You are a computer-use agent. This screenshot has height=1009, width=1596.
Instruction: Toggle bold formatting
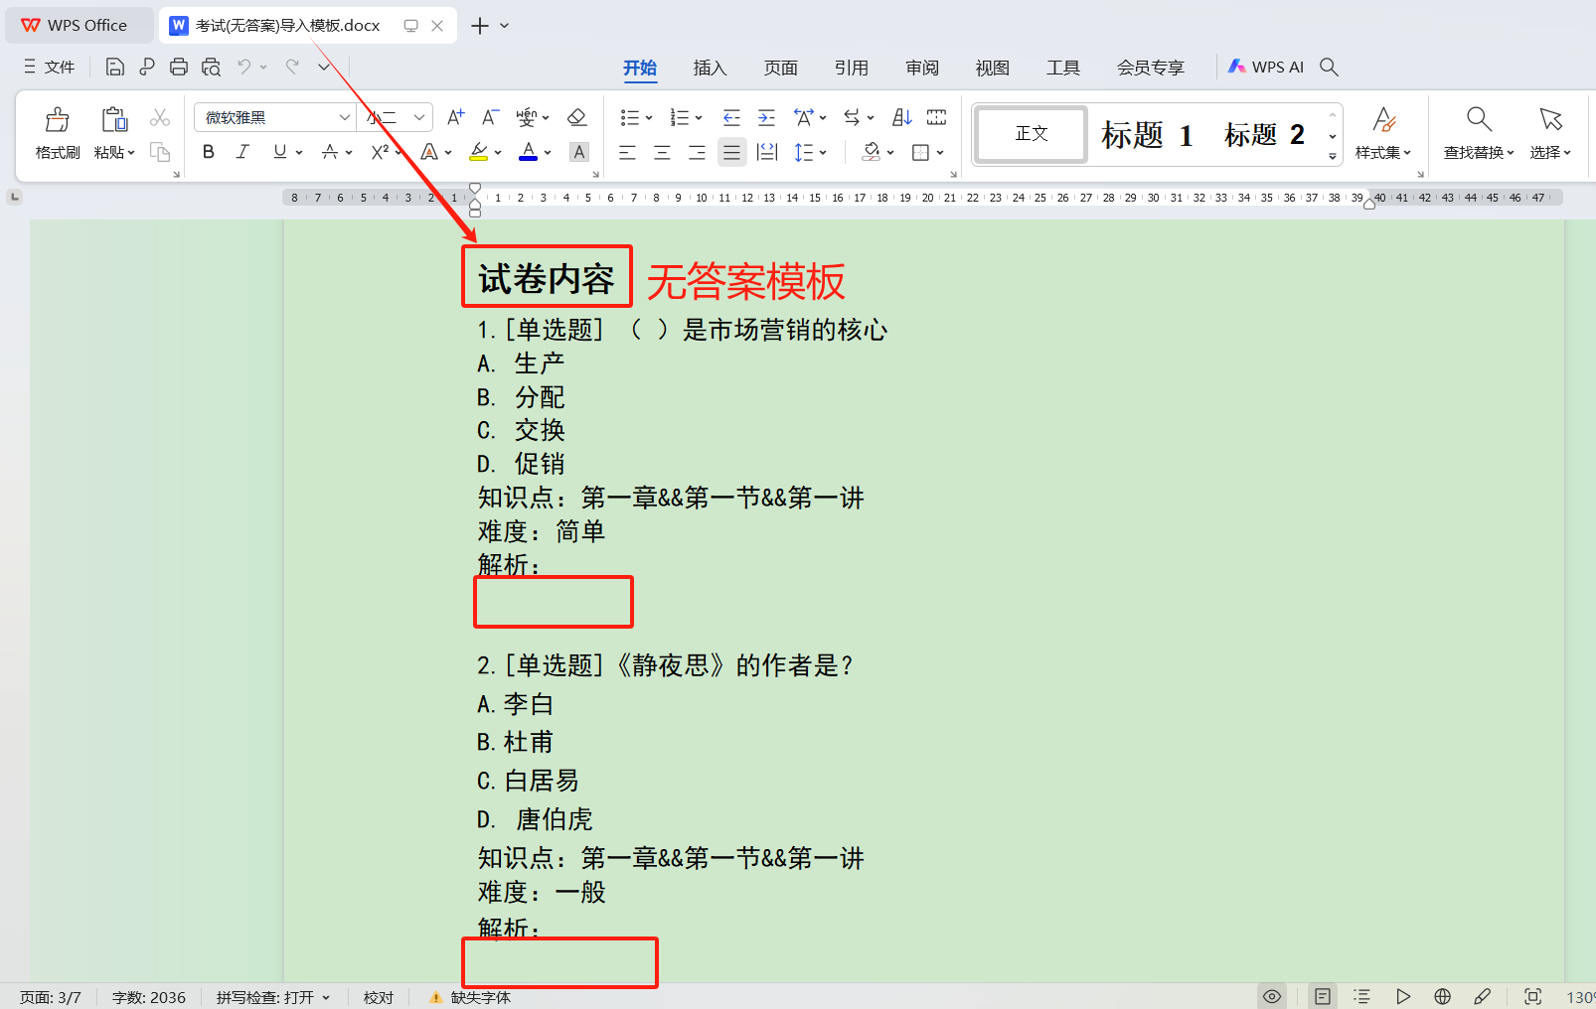[209, 152]
